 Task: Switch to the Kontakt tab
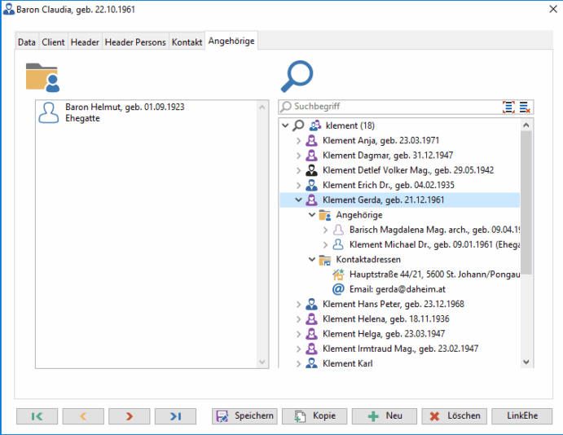[x=187, y=42]
